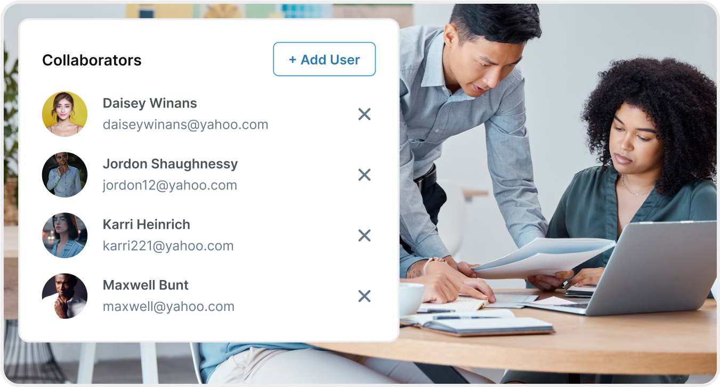The image size is (720, 387).
Task: Open Daisey Winans' yellow avatar photo
Action: tap(64, 114)
